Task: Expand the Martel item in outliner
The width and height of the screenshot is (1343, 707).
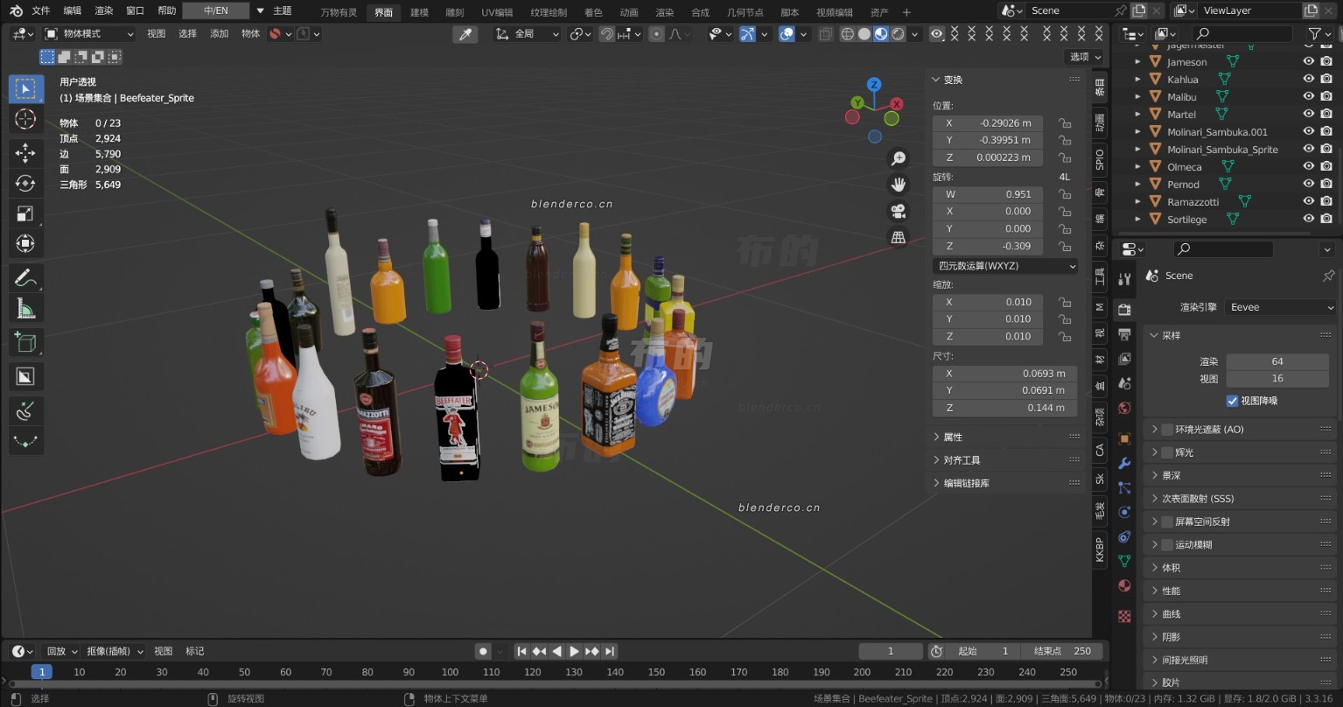Action: 1137,114
